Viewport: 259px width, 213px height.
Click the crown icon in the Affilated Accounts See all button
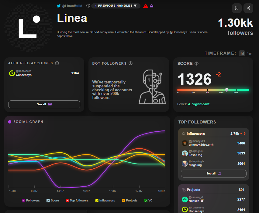click(50, 104)
